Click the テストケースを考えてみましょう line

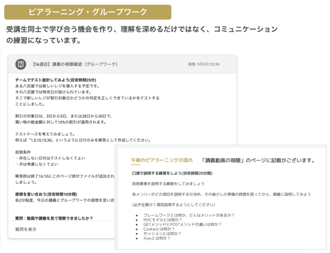[45, 134]
